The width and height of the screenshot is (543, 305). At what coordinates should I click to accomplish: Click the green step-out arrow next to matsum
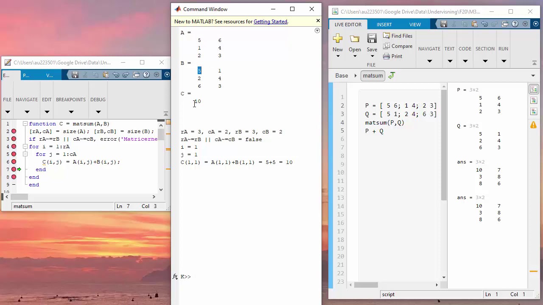point(392,75)
